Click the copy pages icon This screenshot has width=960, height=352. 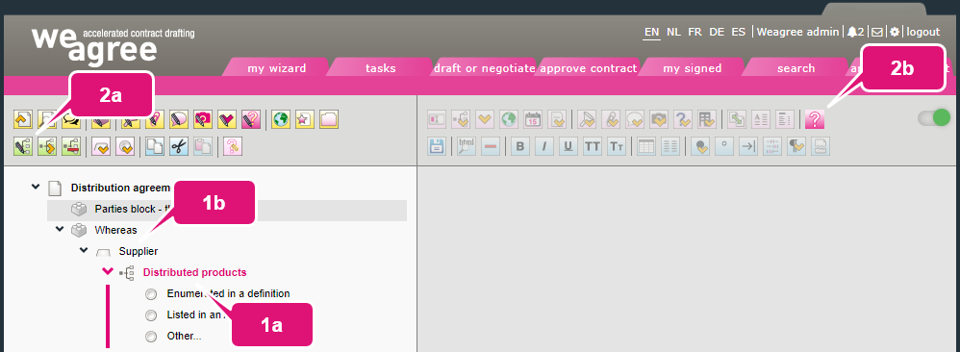pyautogui.click(x=154, y=146)
